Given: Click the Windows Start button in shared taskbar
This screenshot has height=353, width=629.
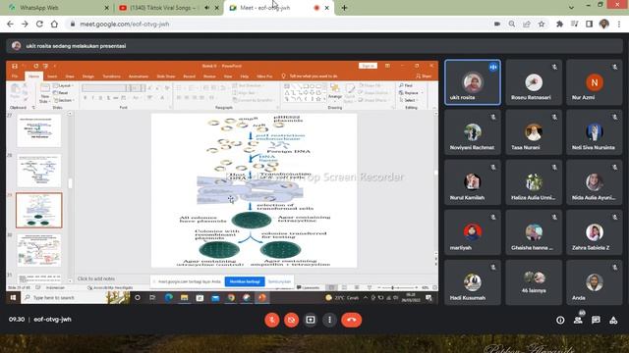Looking at the screenshot, I should tap(13, 298).
